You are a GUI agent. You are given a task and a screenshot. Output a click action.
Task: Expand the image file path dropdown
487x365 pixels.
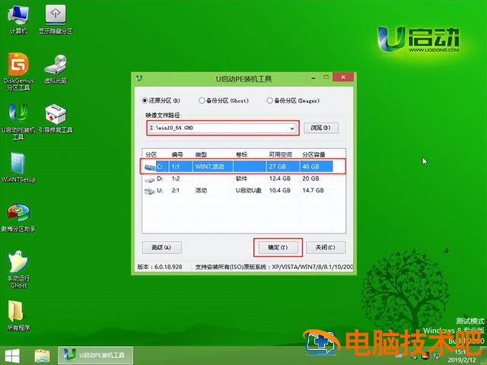click(x=292, y=129)
